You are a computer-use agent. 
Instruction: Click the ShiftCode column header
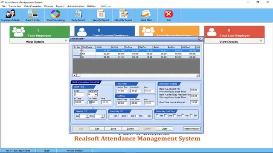pyautogui.click(x=88, y=47)
